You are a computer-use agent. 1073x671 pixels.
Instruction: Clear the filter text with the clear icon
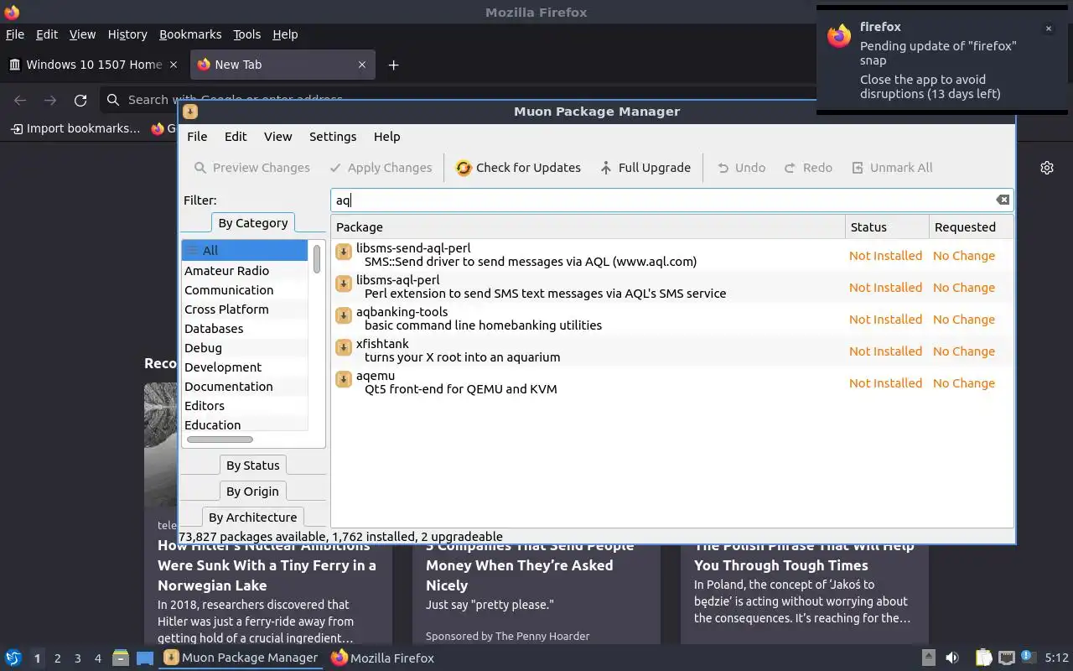(x=1003, y=200)
